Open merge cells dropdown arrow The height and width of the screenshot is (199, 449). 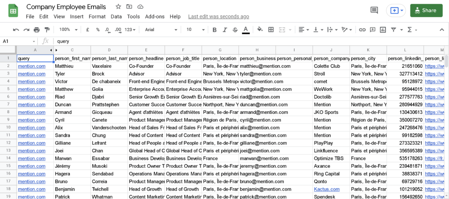click(290, 30)
